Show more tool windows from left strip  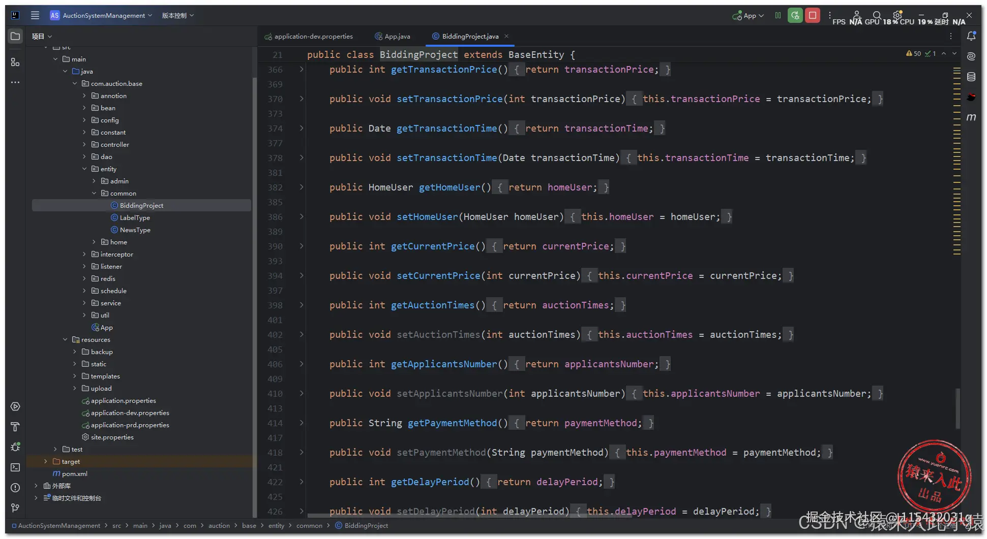[15, 82]
